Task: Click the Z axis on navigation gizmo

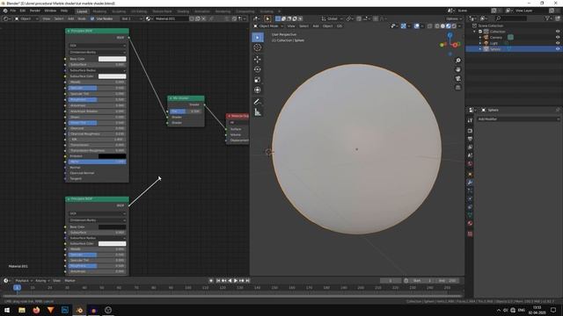Action: point(450,35)
